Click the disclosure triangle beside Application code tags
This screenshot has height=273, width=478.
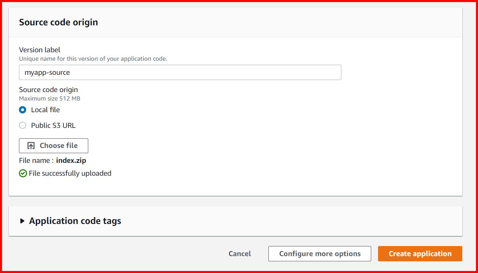point(23,221)
